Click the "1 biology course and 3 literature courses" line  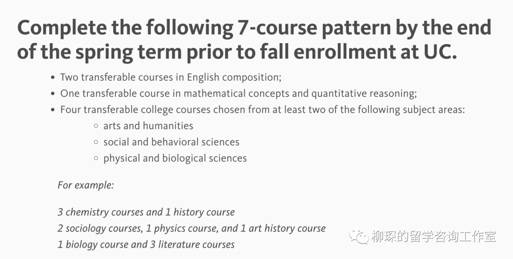(x=146, y=245)
